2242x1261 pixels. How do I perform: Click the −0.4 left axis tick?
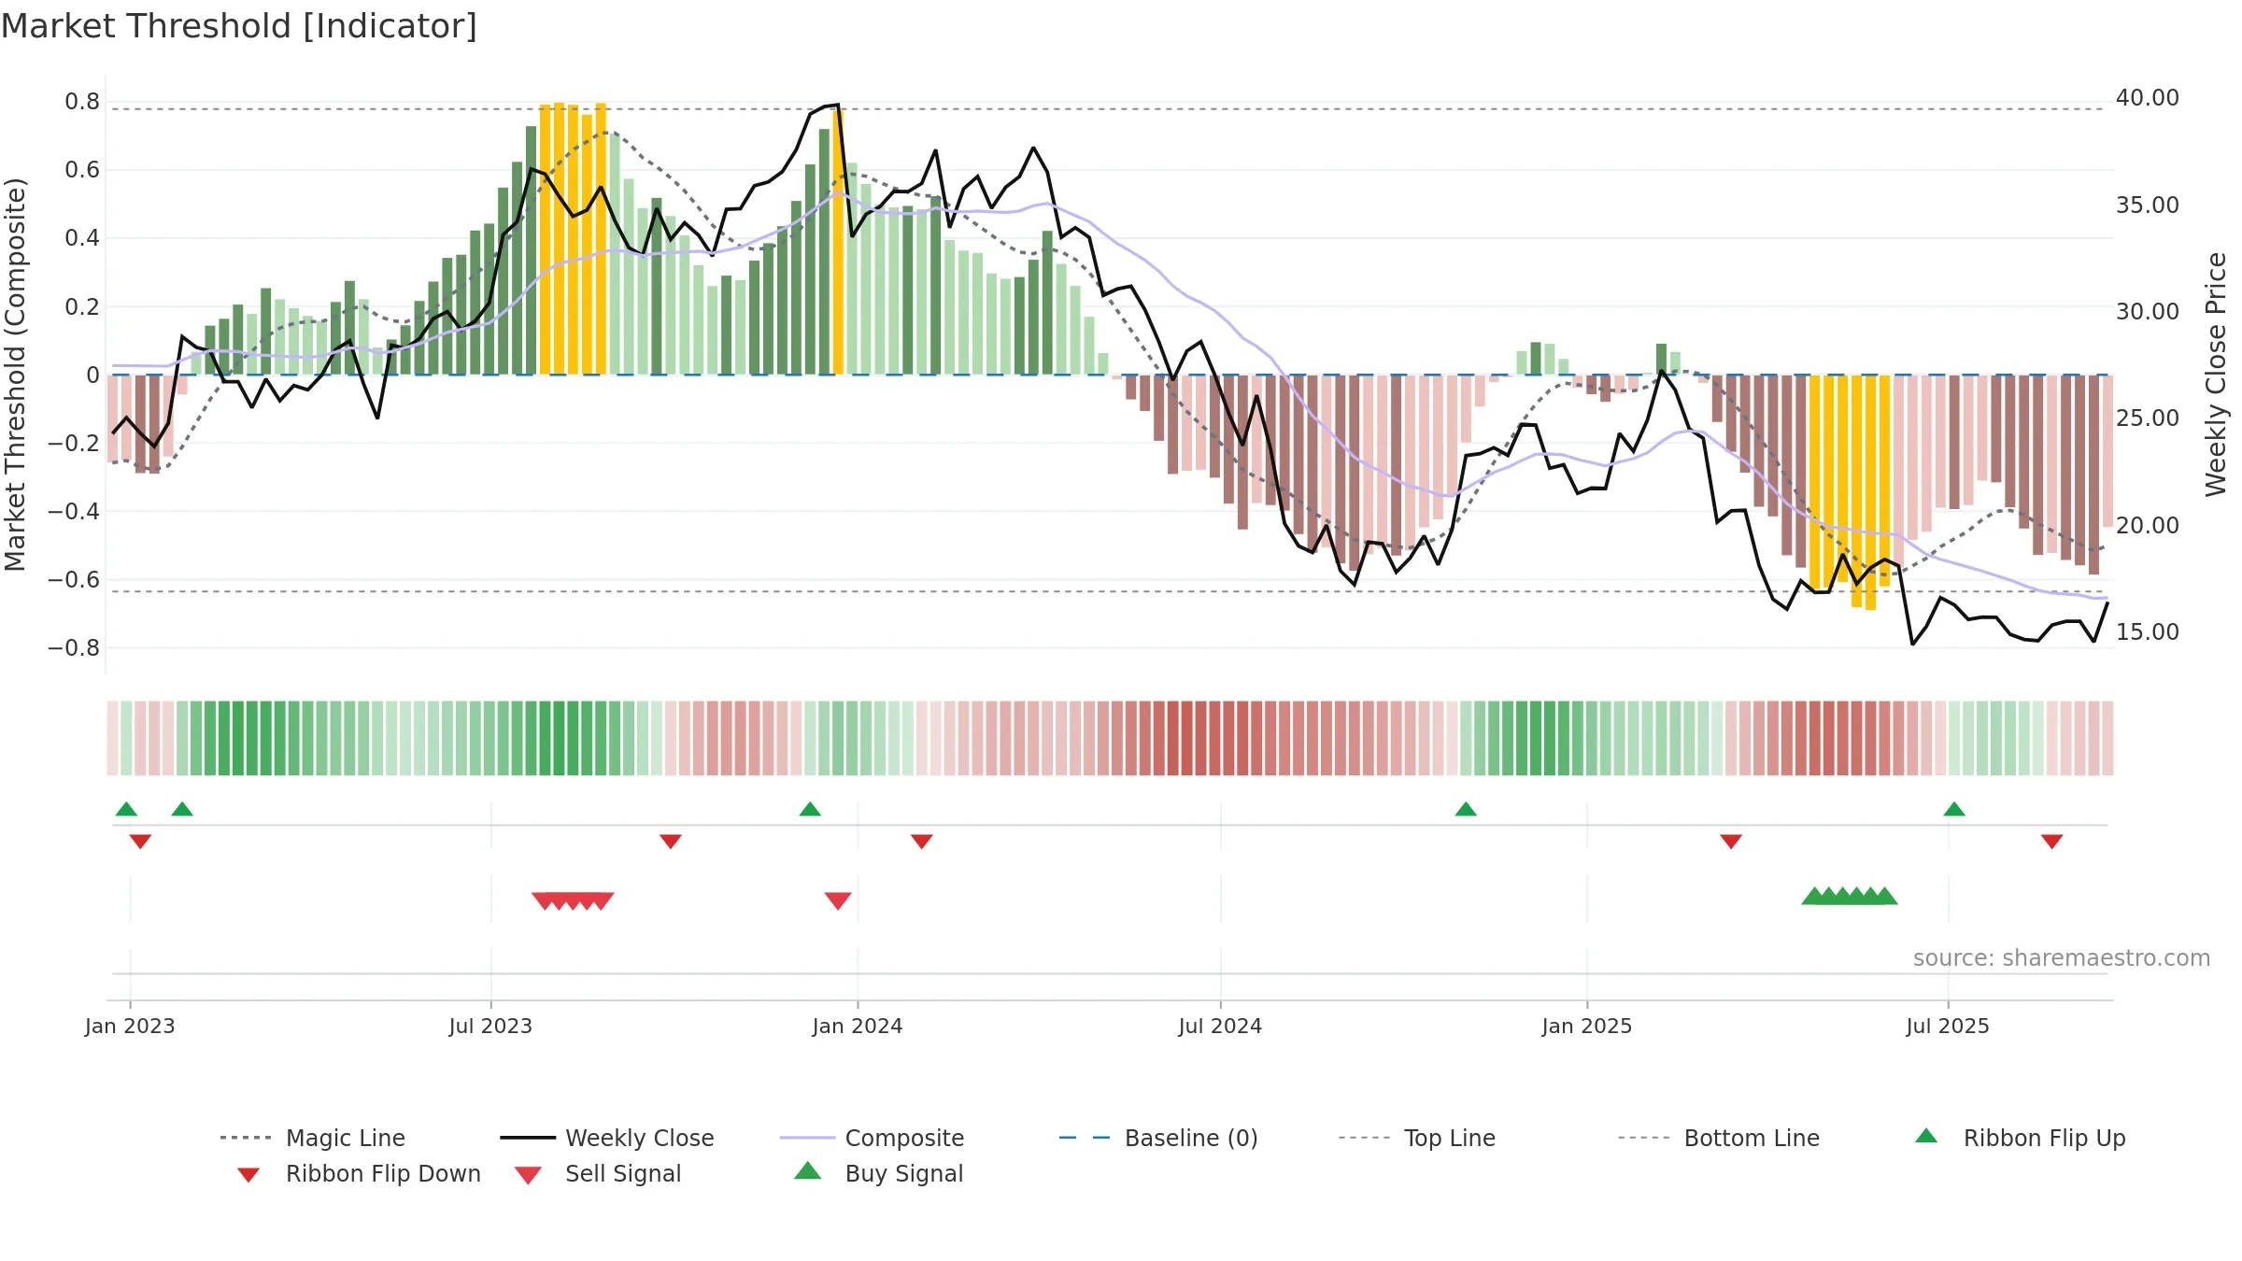(74, 511)
